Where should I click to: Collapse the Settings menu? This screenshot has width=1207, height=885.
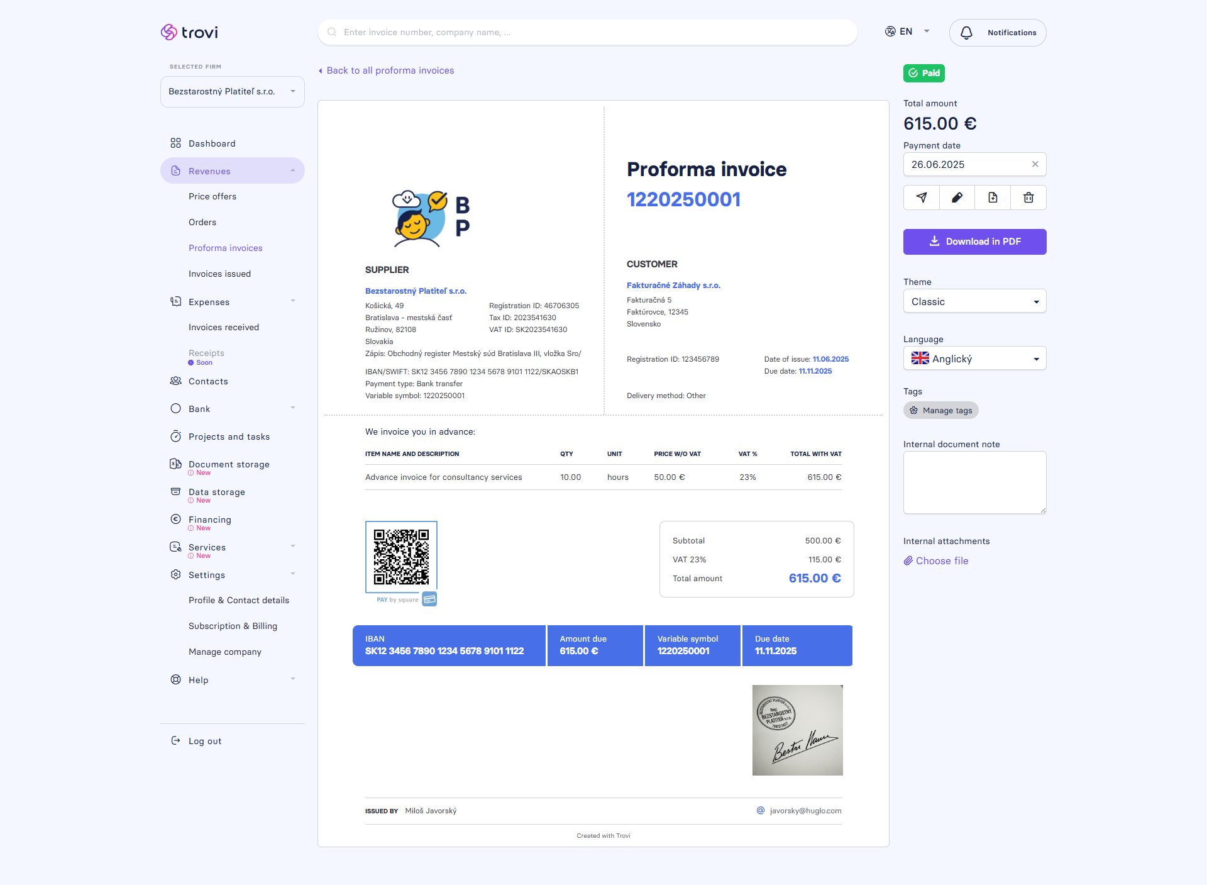pos(233,575)
